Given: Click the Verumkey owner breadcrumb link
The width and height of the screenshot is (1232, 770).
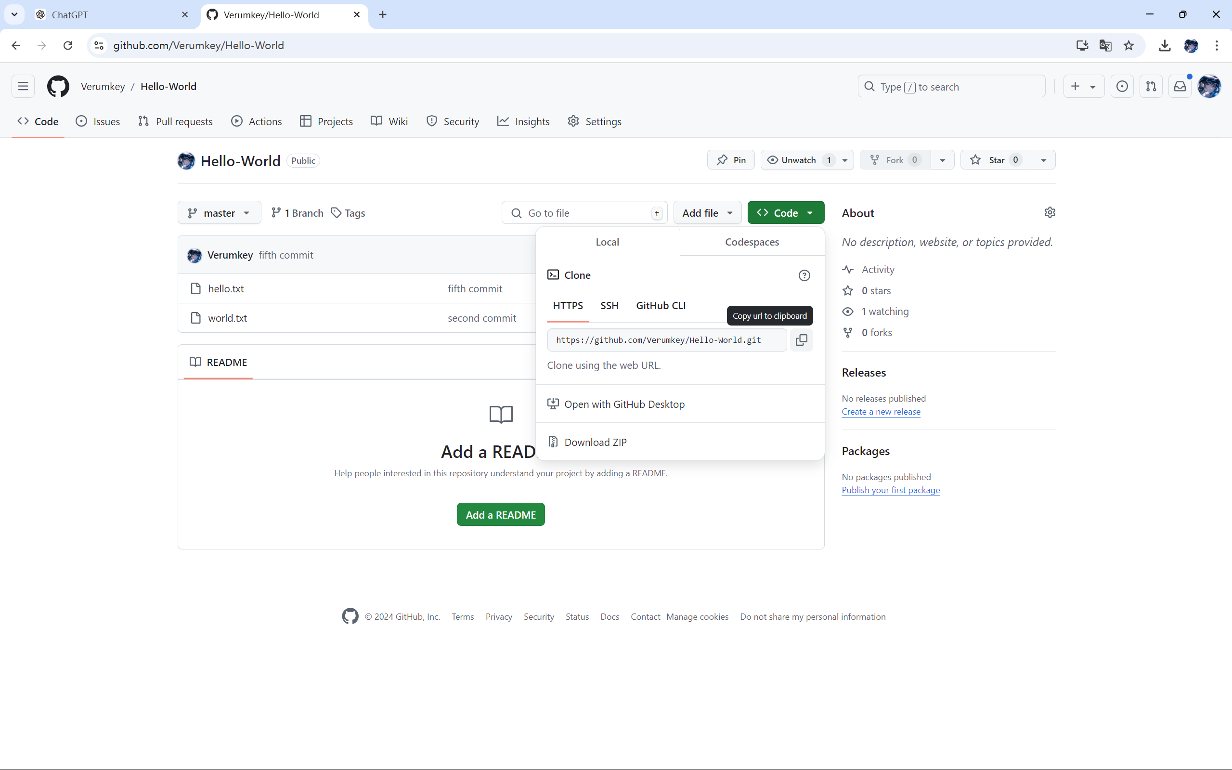Looking at the screenshot, I should tap(103, 86).
